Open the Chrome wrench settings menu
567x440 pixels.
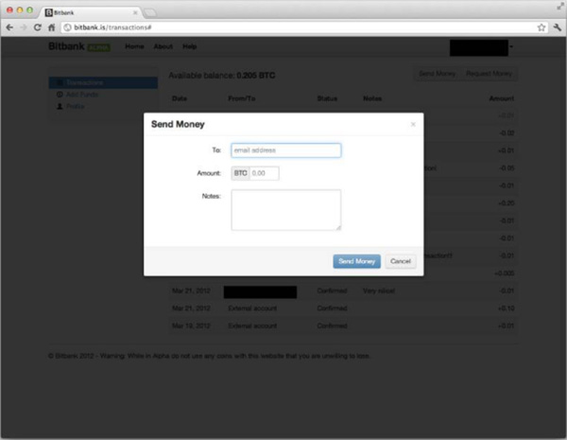(x=558, y=27)
